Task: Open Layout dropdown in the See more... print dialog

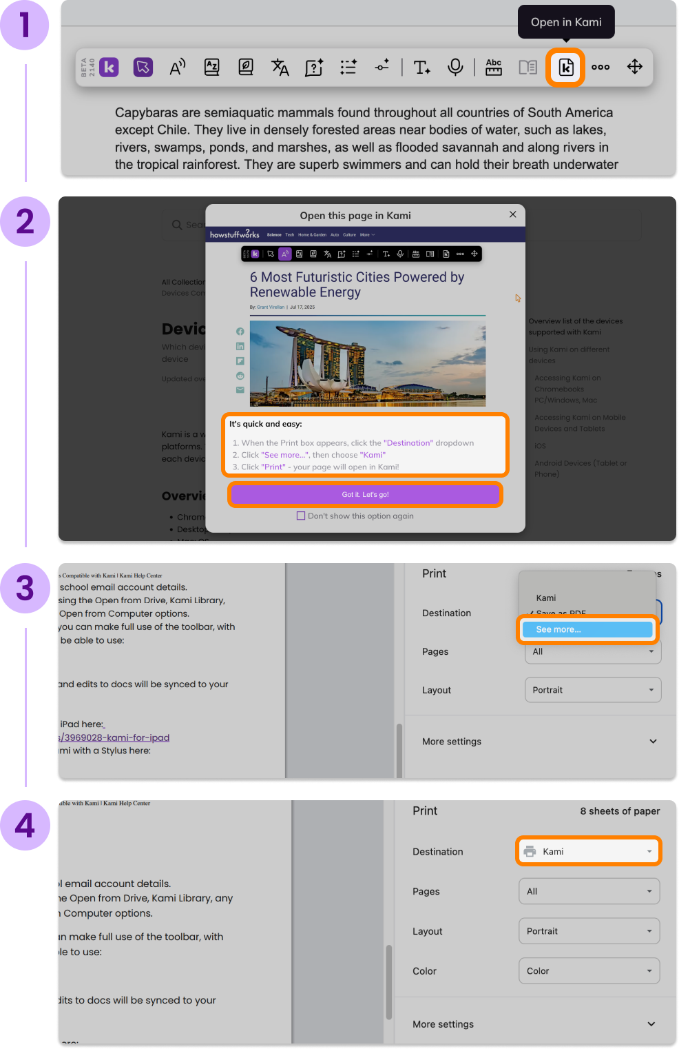Action: [x=593, y=690]
